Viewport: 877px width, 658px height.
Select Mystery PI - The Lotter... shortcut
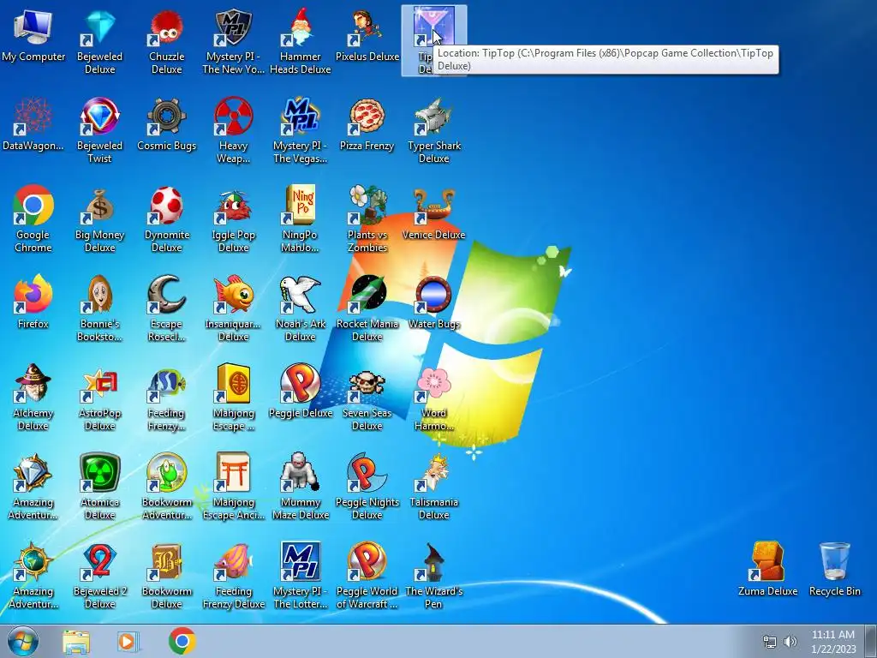pos(301,575)
